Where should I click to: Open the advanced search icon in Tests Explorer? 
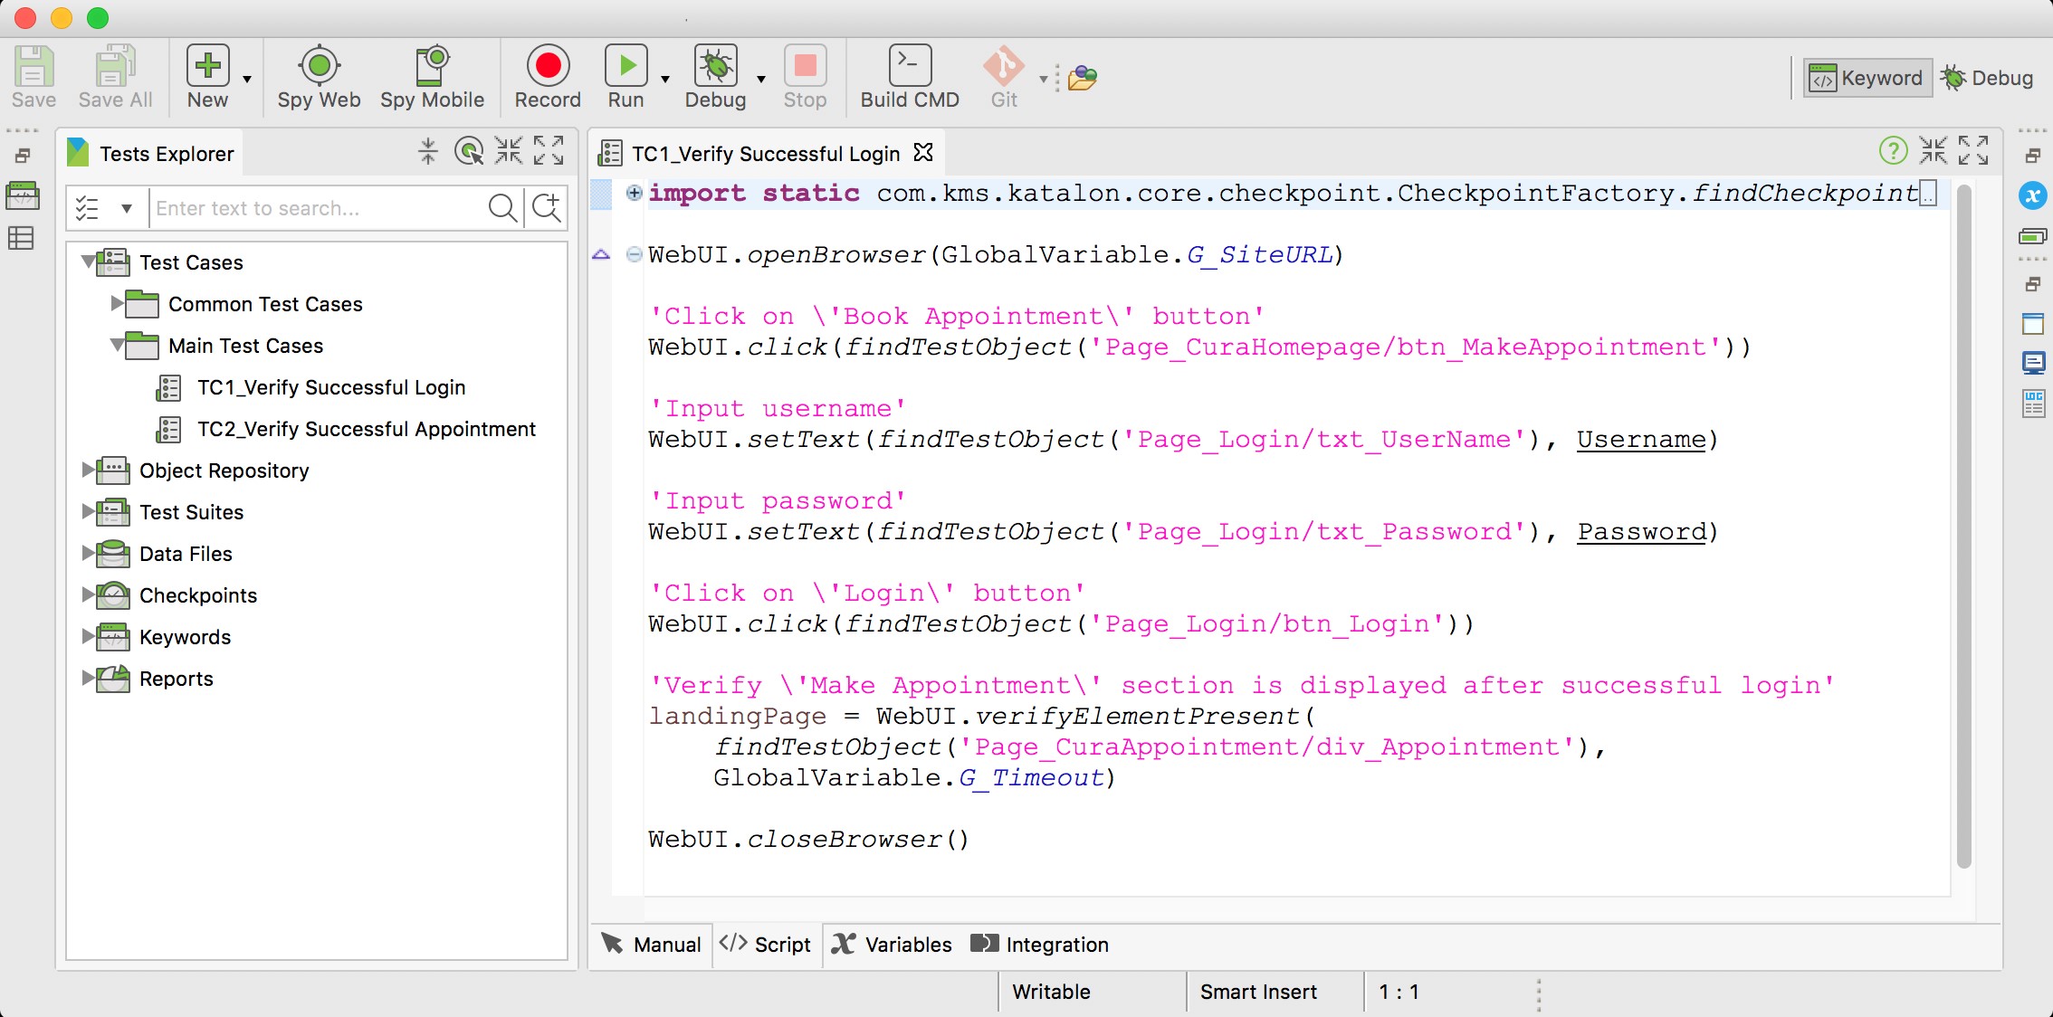[547, 208]
